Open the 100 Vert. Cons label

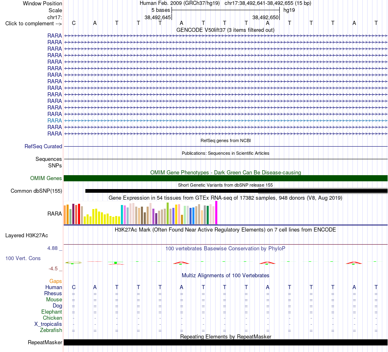pyautogui.click(x=23, y=258)
